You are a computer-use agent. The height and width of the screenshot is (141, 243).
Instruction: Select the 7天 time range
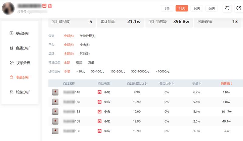pos(167,8)
